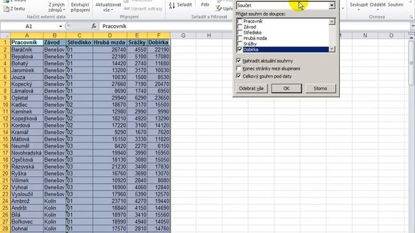Select column A header
The height and width of the screenshot is (233, 415).
tap(27, 36)
